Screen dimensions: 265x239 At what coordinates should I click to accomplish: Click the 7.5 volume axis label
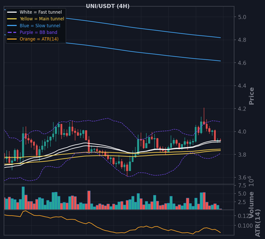(242, 185)
